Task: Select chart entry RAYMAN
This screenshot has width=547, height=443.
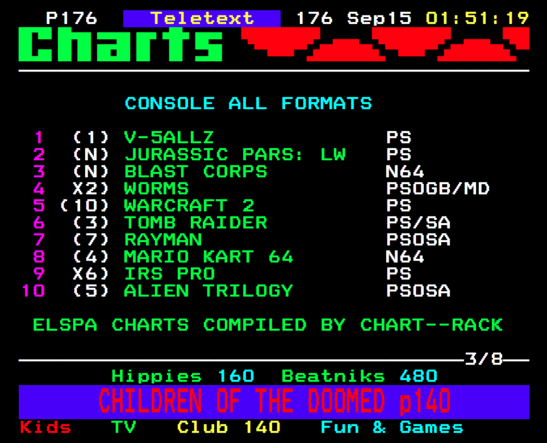Action: click(x=163, y=240)
